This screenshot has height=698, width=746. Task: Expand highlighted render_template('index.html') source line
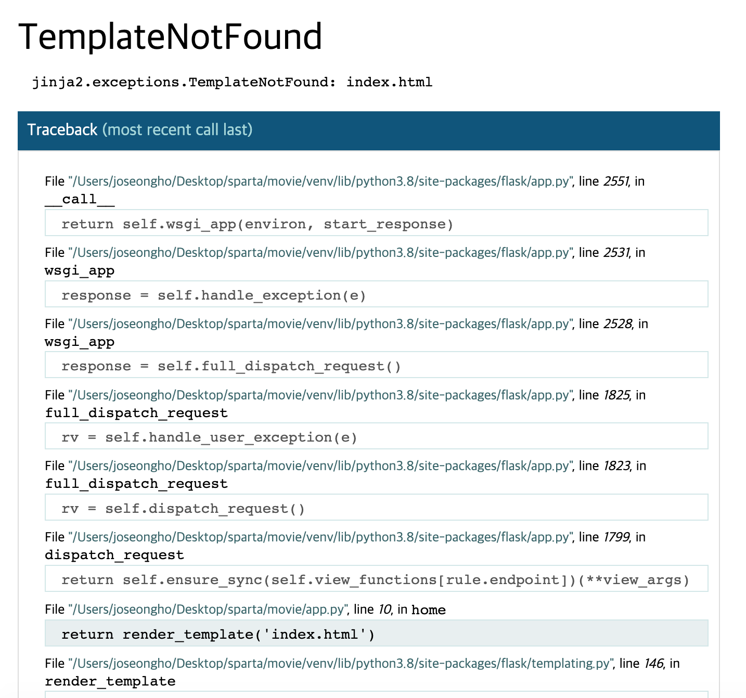point(377,634)
